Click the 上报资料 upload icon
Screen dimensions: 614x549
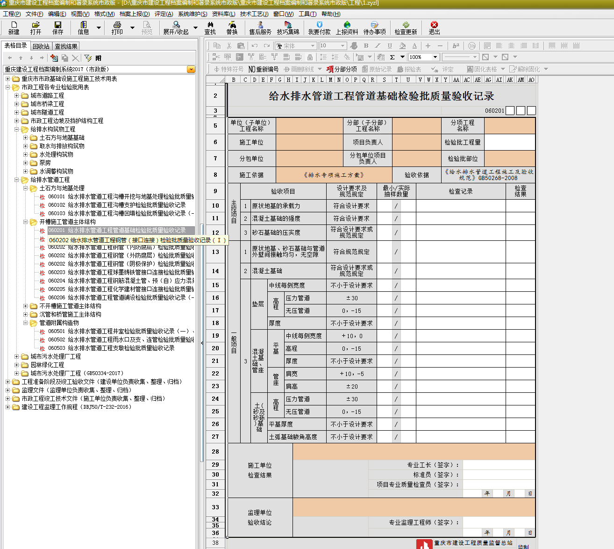(347, 28)
